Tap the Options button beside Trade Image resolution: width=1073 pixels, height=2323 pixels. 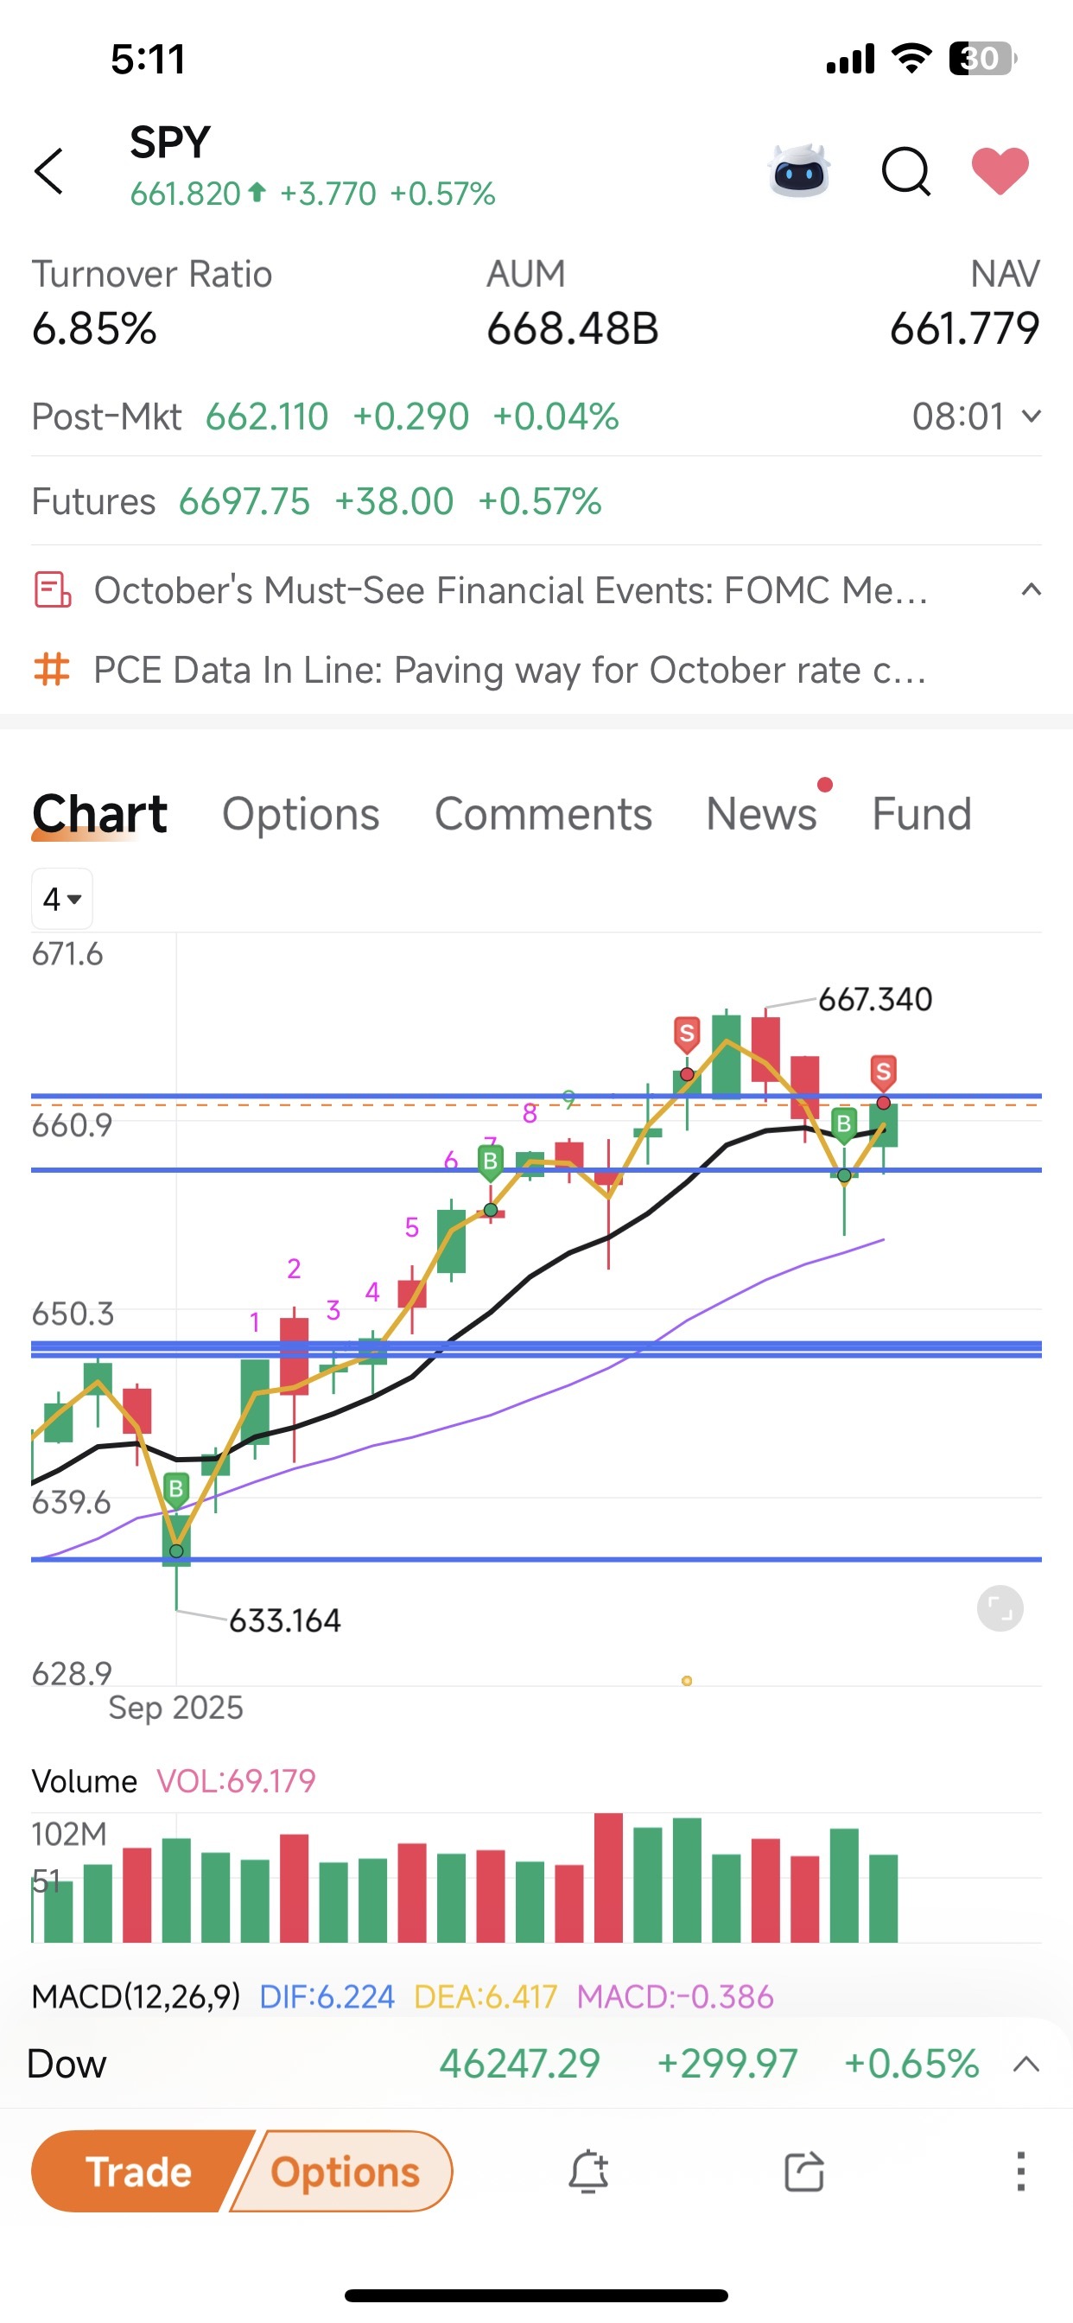[x=346, y=2172]
